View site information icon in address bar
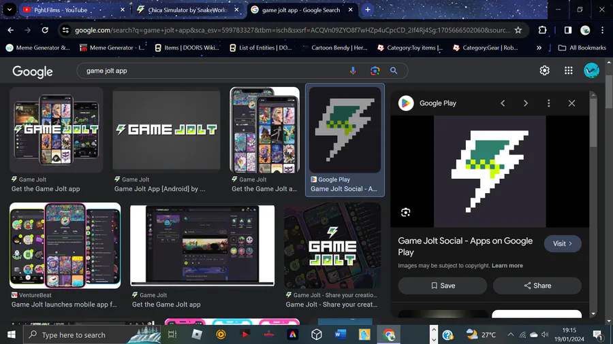This screenshot has width=613, height=344. pyautogui.click(x=65, y=30)
